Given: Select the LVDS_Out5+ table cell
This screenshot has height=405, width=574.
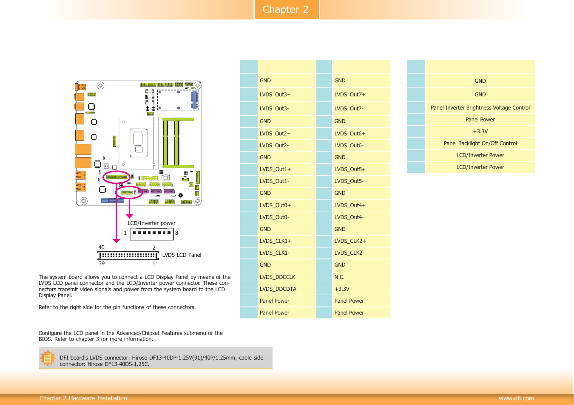Looking at the screenshot, I should (361, 169).
